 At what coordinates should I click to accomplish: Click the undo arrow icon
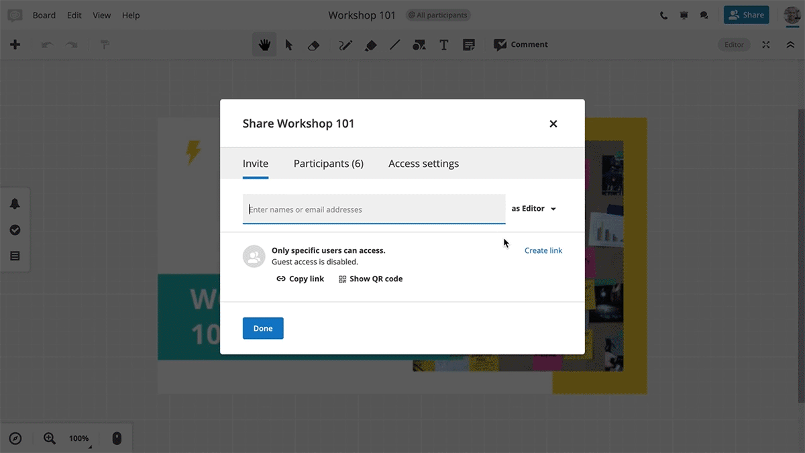46,44
